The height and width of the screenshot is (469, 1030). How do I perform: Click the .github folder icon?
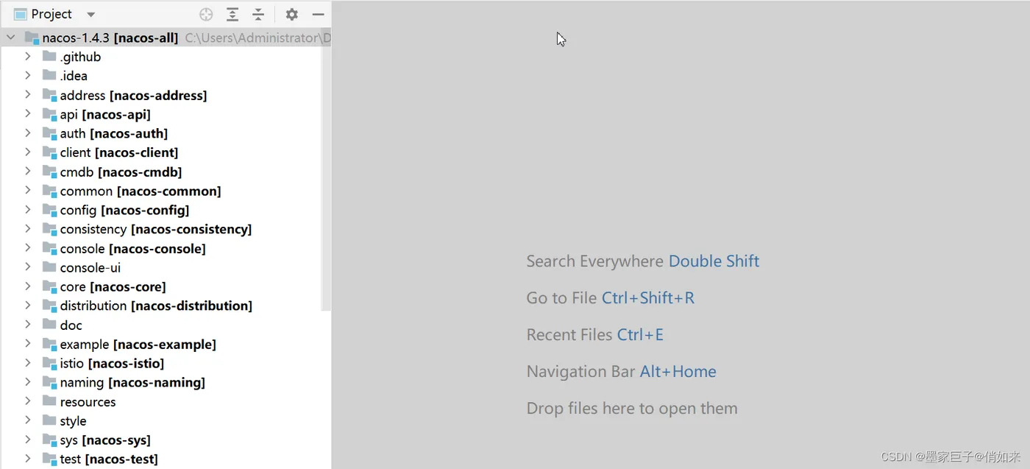pyautogui.click(x=49, y=57)
